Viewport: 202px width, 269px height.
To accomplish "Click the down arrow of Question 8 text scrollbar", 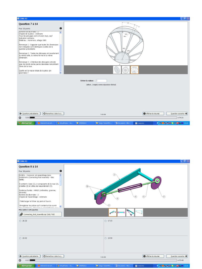I will (60, 206).
